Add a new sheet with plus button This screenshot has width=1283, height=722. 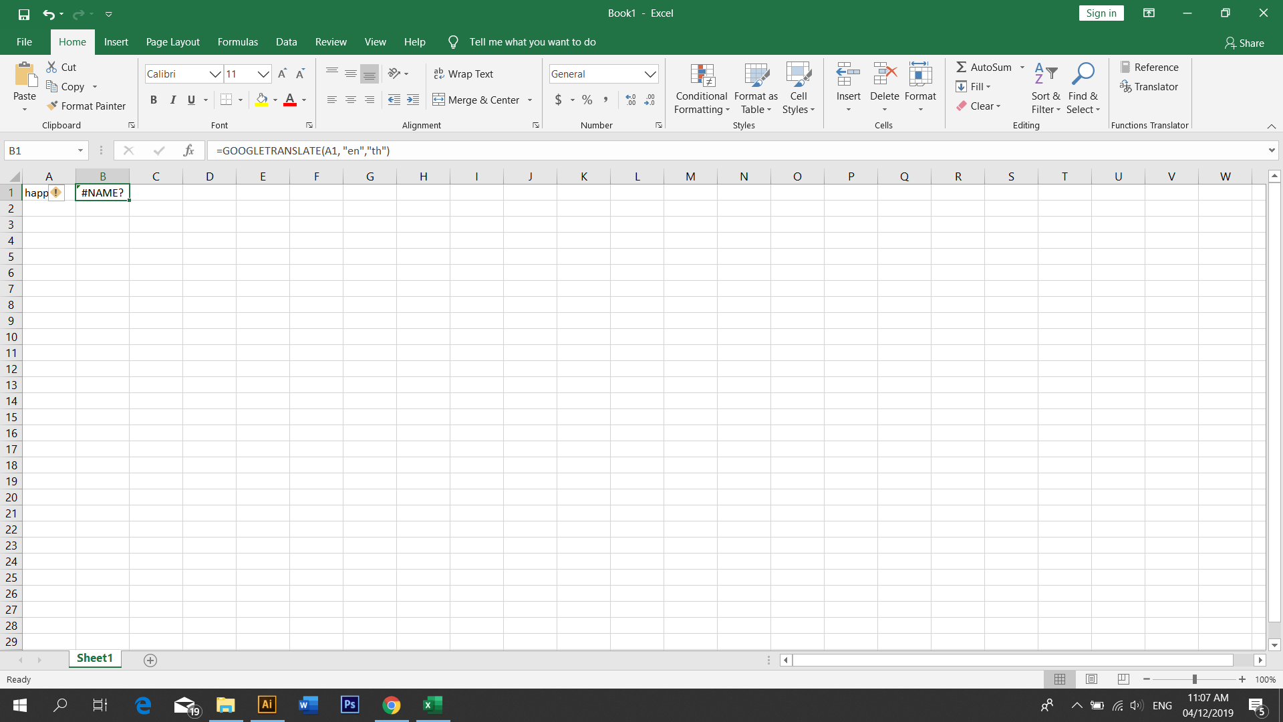point(150,660)
